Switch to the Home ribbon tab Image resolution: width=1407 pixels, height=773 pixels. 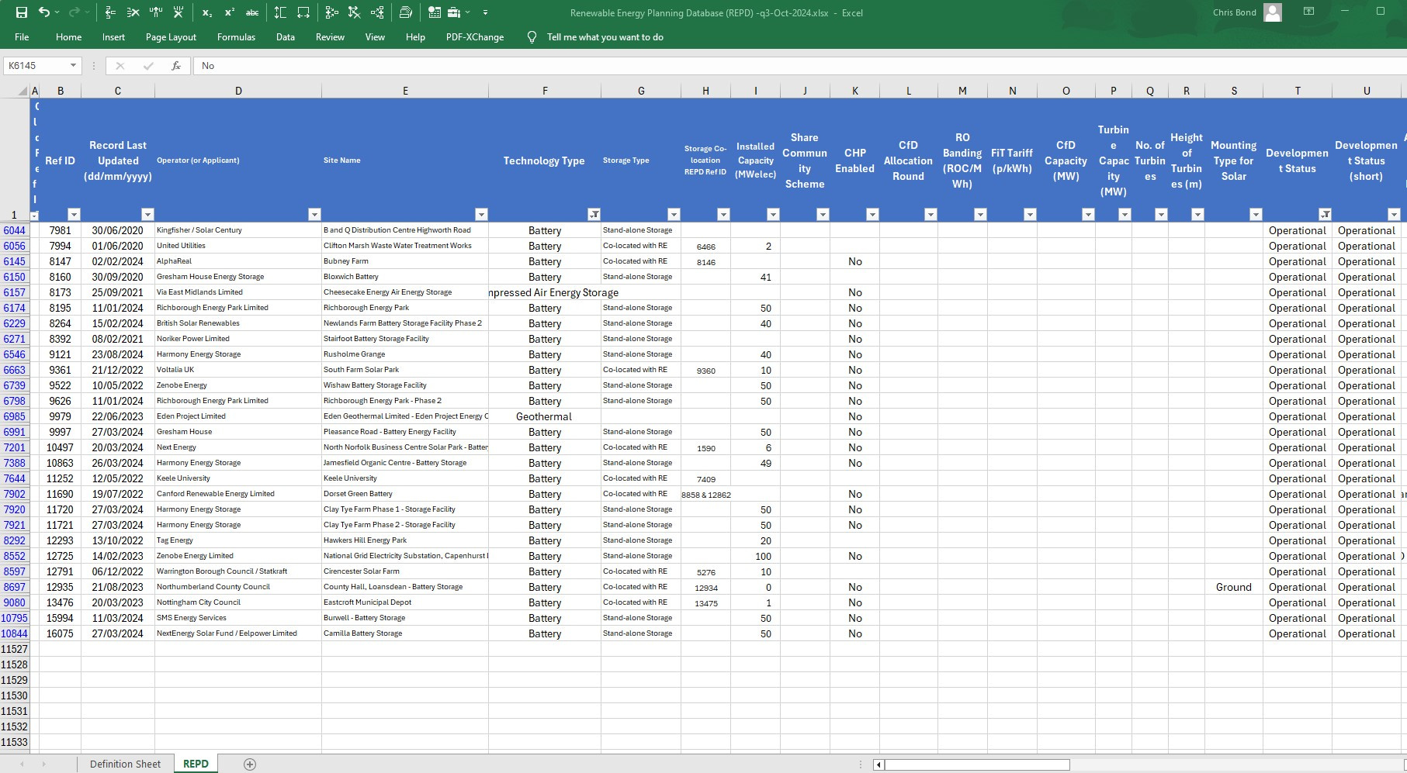pyautogui.click(x=68, y=37)
